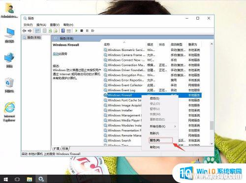Viewport: 246px width, 183px height.
Task: Select 服务(本地) in the left tree pane
Action: click(34, 38)
